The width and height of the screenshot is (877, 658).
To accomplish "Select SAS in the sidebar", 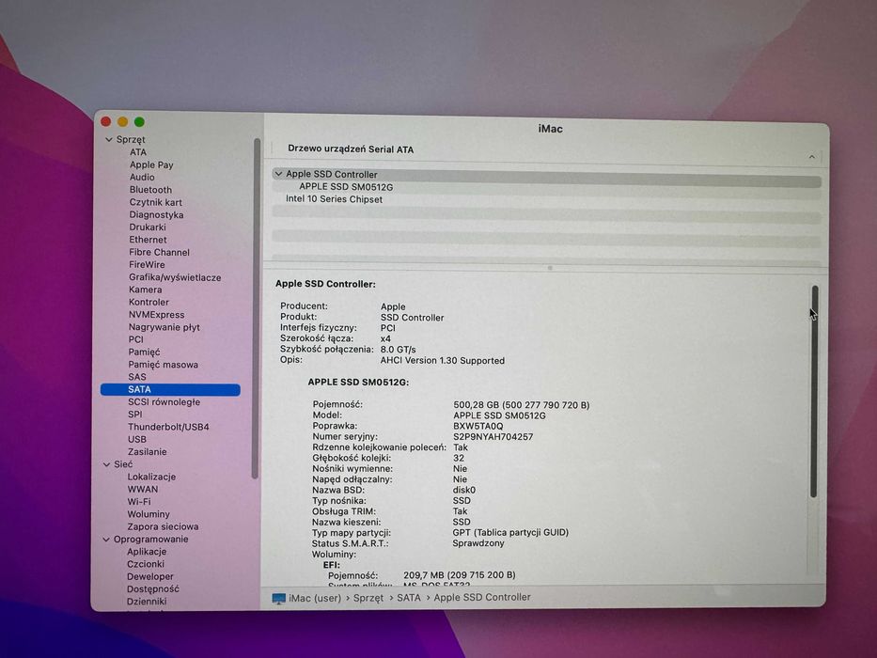I will click(136, 377).
